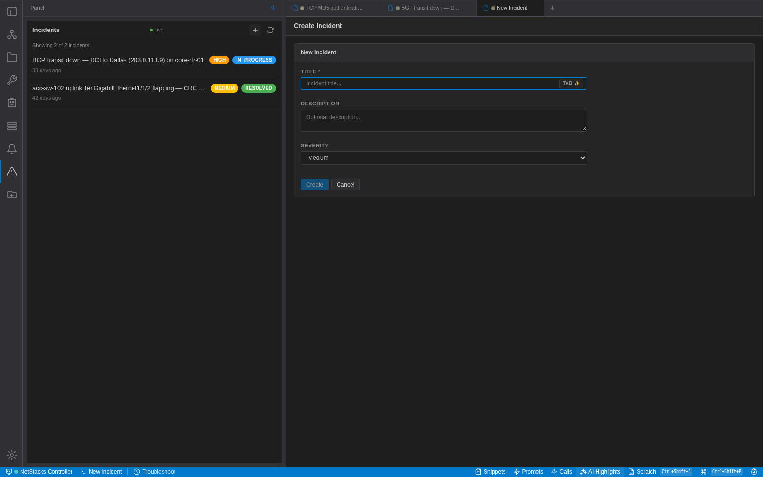
Task: Open Scratch in the status bar
Action: pyautogui.click(x=660, y=472)
